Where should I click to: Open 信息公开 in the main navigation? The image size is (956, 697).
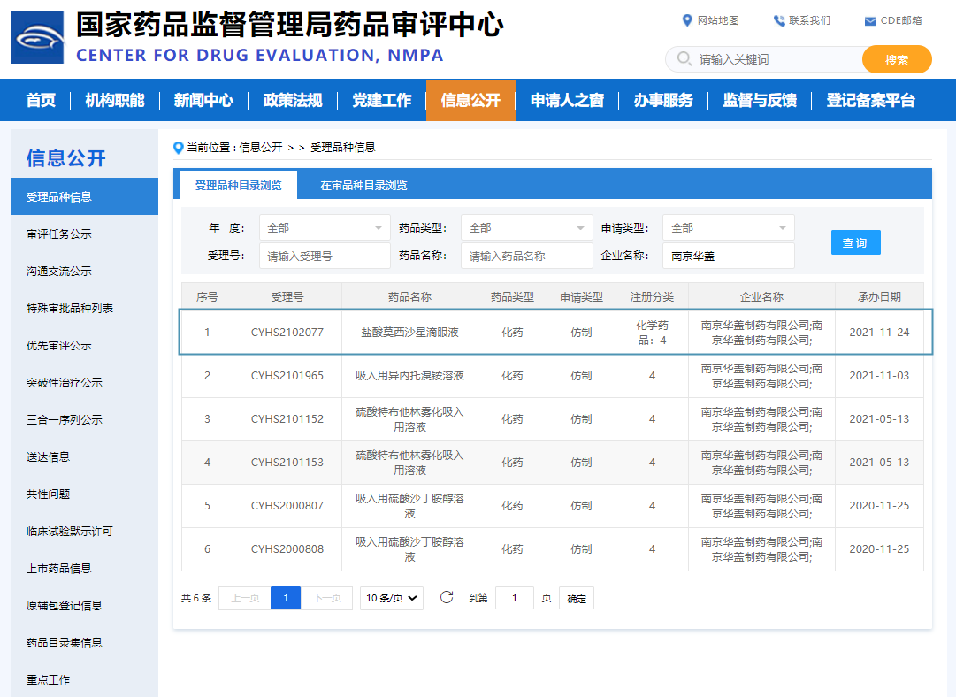pyautogui.click(x=470, y=100)
